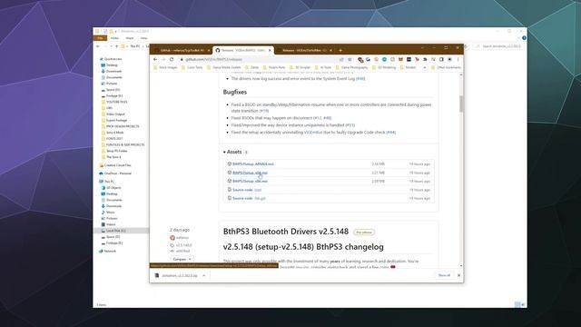This screenshot has height=327, width=581.
Task: Open the Home ribbon tab in Explorer
Action: coord(114,38)
